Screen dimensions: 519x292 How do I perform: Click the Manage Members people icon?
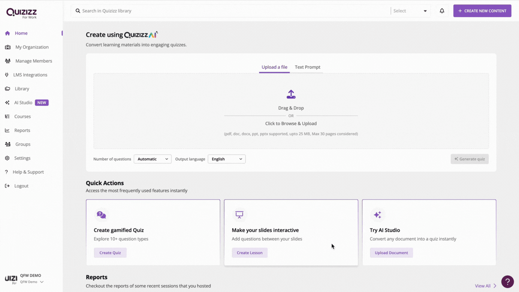(8, 61)
